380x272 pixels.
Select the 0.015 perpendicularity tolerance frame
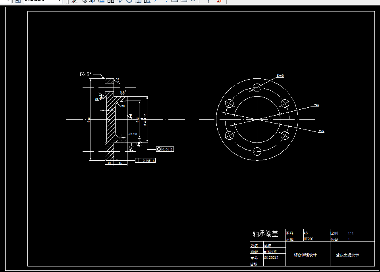(145, 160)
